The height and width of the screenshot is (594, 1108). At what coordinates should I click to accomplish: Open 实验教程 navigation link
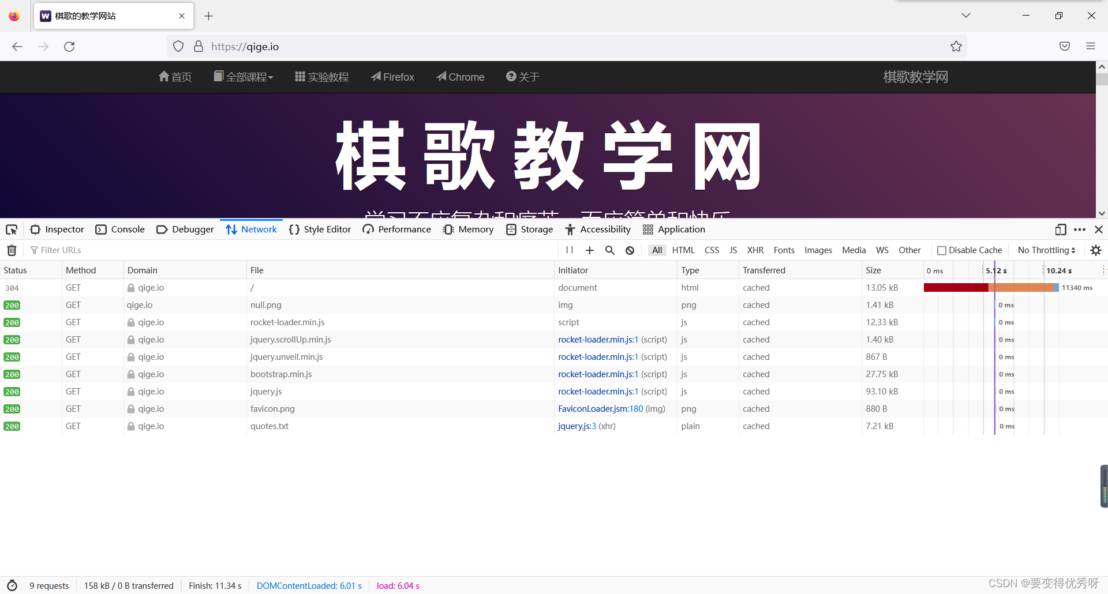pyautogui.click(x=322, y=77)
